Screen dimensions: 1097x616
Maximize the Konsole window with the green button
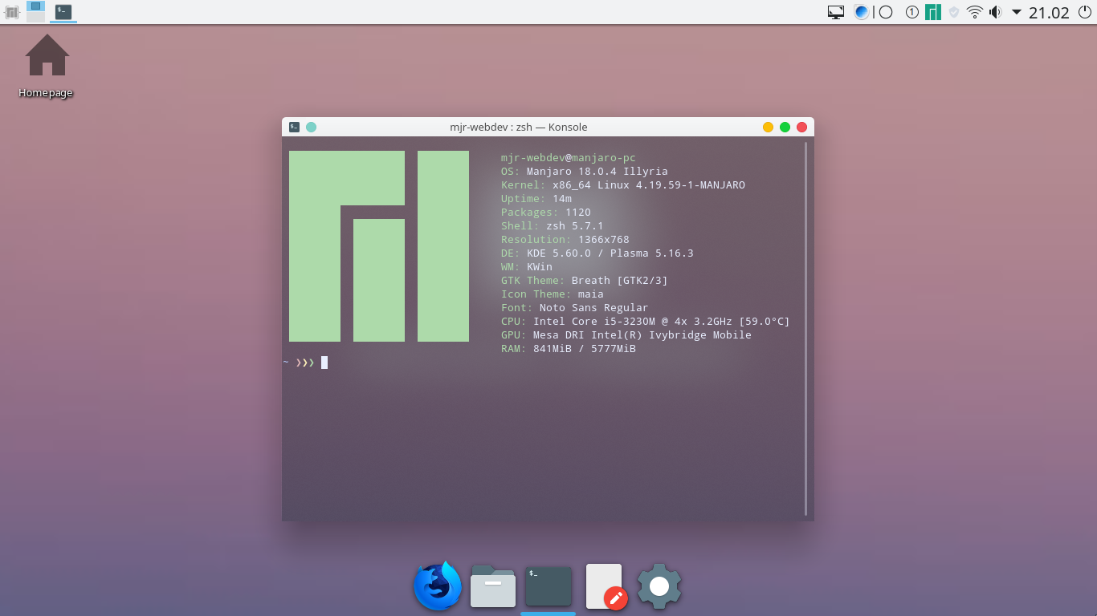785,127
